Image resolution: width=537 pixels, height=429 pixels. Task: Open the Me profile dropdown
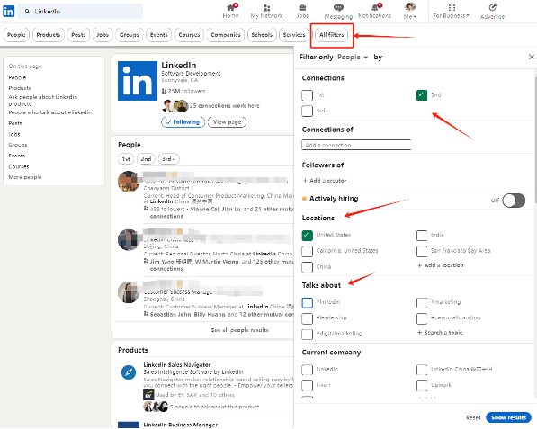pos(410,11)
